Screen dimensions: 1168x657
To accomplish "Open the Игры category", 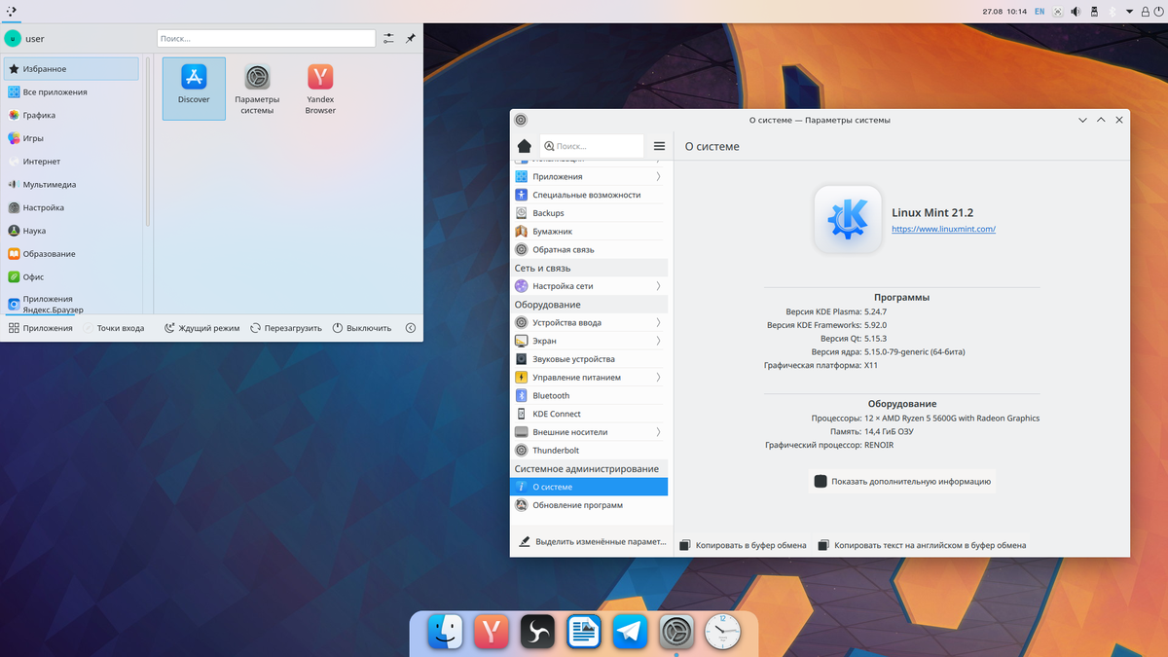I will pos(71,138).
